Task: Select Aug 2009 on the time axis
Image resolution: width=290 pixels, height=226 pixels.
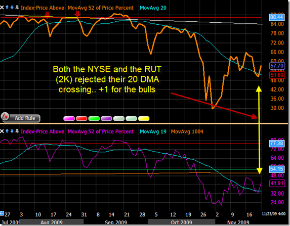Action: [52, 222]
